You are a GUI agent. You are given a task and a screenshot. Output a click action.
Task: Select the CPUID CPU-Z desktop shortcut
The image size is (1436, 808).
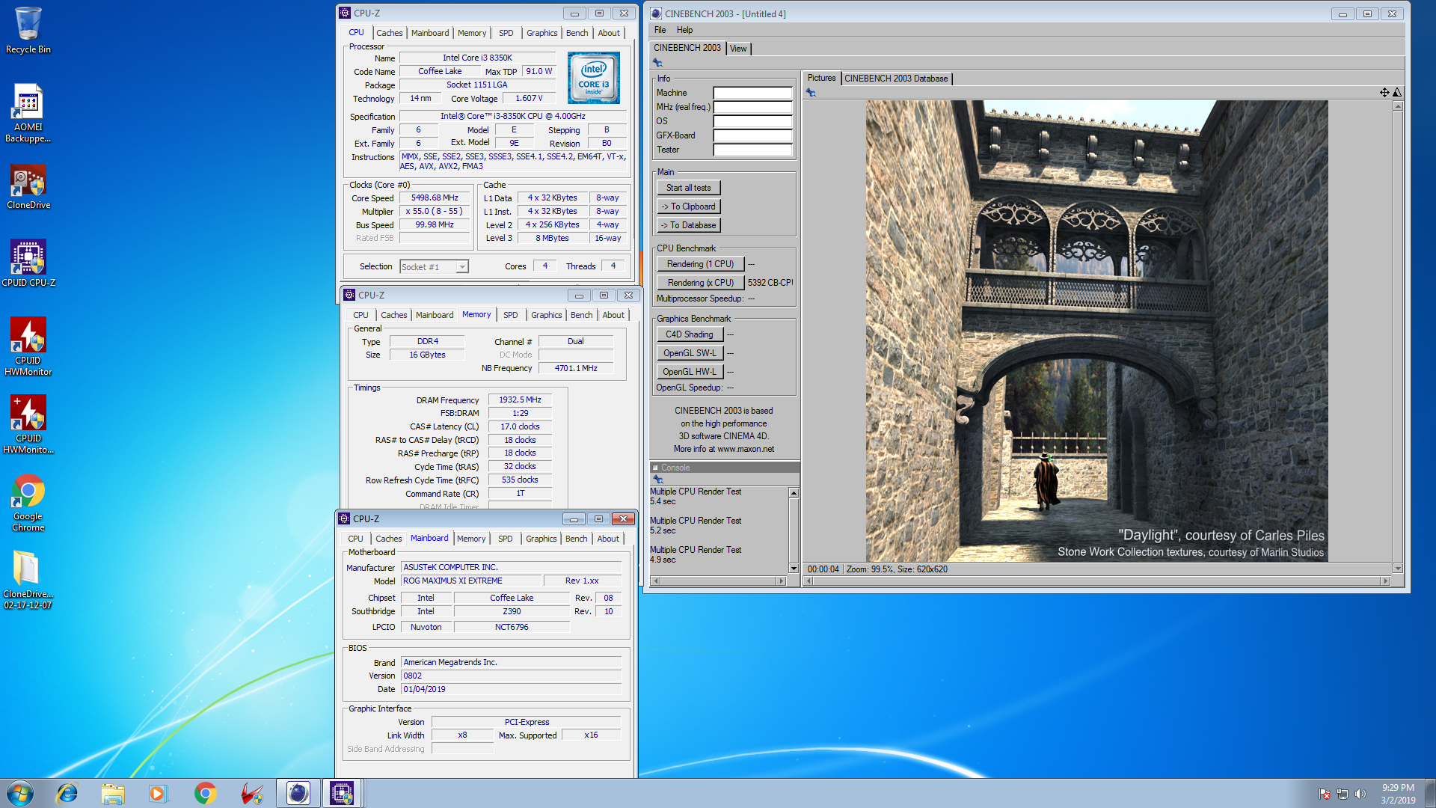tap(28, 263)
